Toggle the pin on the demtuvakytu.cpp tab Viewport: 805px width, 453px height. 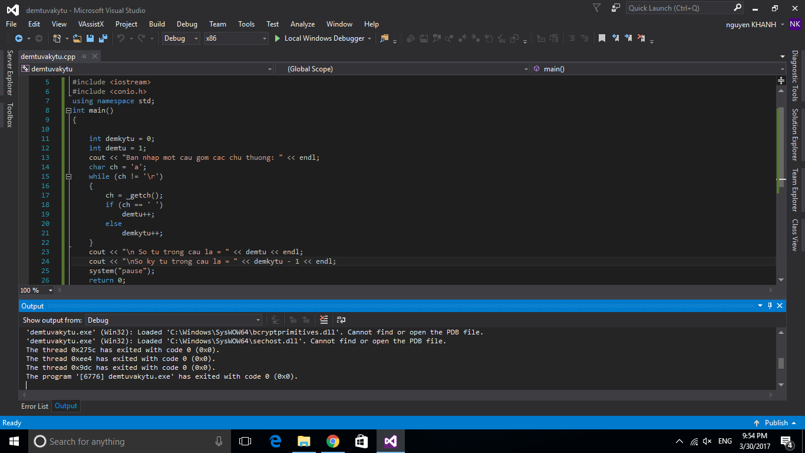[84, 57]
